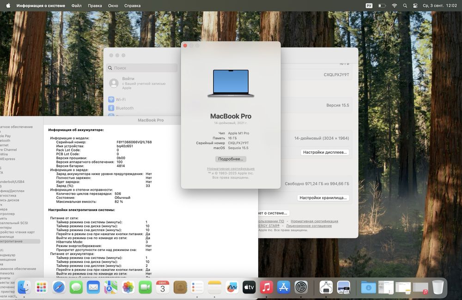Open Launchpad in the Dock

tap(41, 287)
